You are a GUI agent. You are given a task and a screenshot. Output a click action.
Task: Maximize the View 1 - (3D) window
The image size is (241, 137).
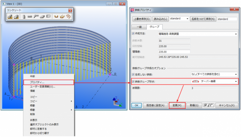(116, 4)
